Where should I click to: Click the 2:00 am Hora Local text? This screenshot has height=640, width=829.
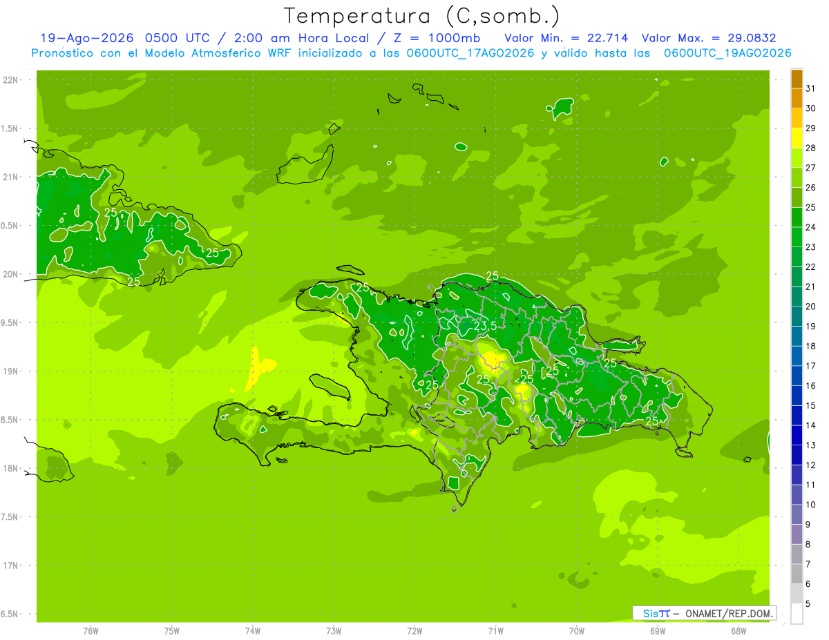tap(301, 38)
